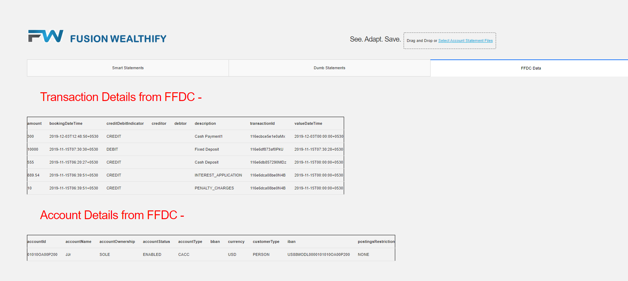Viewport: 628px width, 281px height.
Task: Click the accountType column header
Action: [190, 242]
